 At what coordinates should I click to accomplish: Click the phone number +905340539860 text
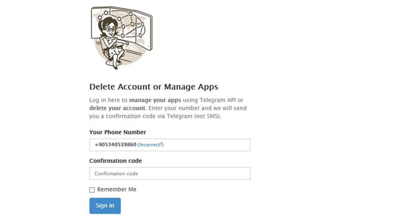point(115,145)
